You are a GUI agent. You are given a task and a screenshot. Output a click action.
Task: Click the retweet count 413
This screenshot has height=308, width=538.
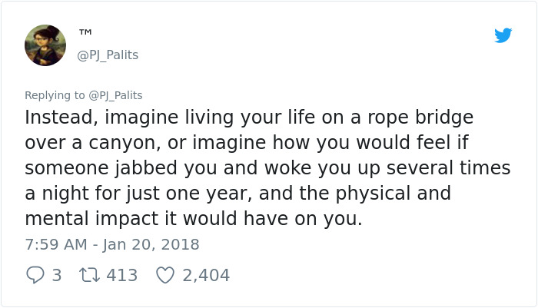121,275
